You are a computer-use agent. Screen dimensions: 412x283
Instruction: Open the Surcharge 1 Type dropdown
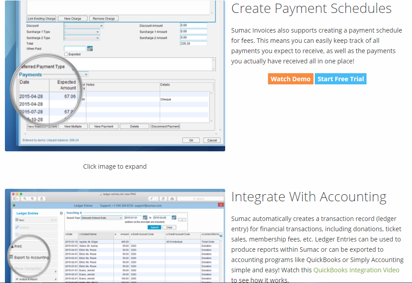pyautogui.click(x=82, y=32)
